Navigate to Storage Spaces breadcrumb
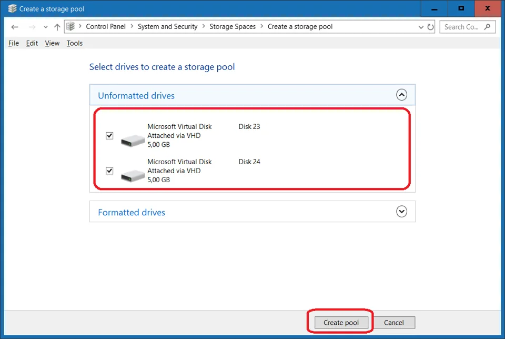 coord(233,27)
